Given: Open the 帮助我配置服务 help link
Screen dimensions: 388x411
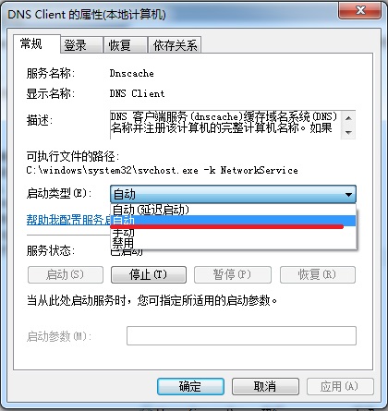Looking at the screenshot, I should [68, 220].
